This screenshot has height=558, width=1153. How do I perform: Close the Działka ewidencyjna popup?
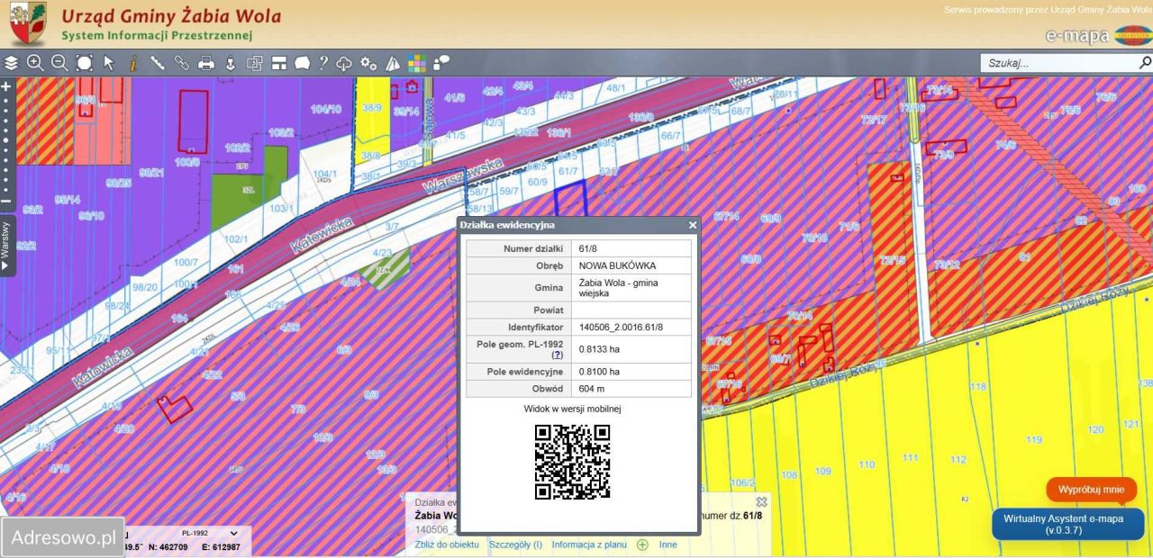[693, 225]
